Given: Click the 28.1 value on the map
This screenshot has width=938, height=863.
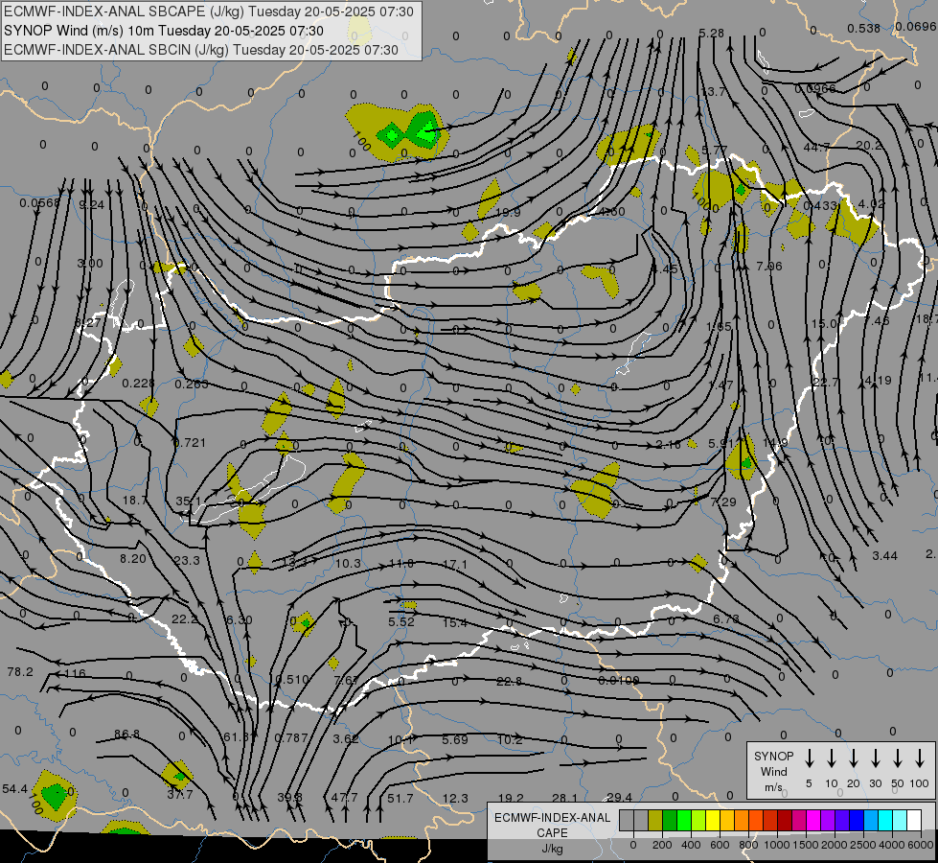Looking at the screenshot, I should (x=564, y=798).
